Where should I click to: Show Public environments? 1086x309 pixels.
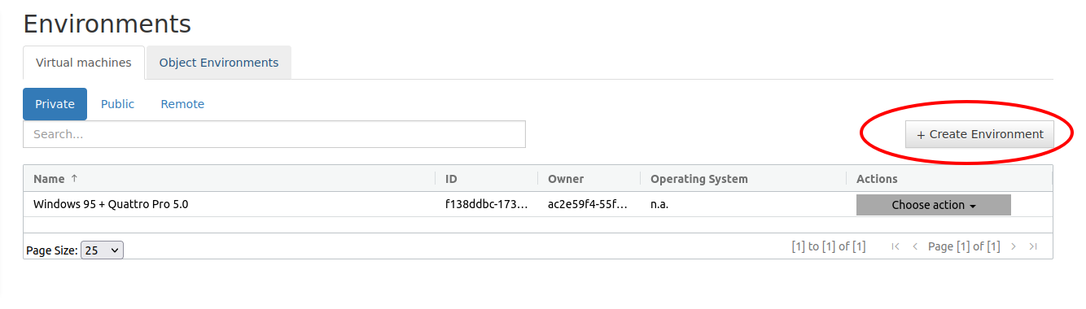pos(117,104)
